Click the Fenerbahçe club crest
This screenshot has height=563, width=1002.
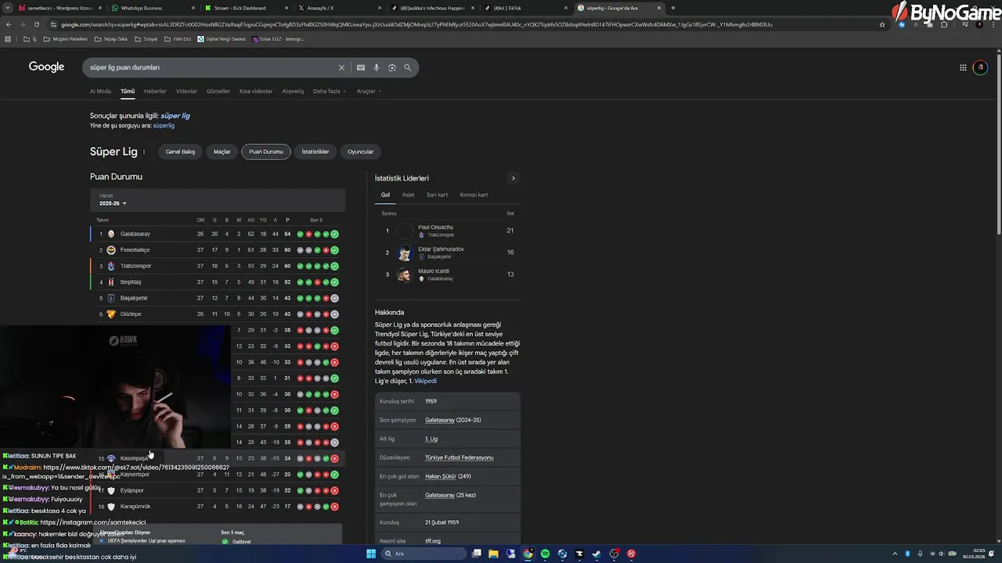pyautogui.click(x=111, y=250)
